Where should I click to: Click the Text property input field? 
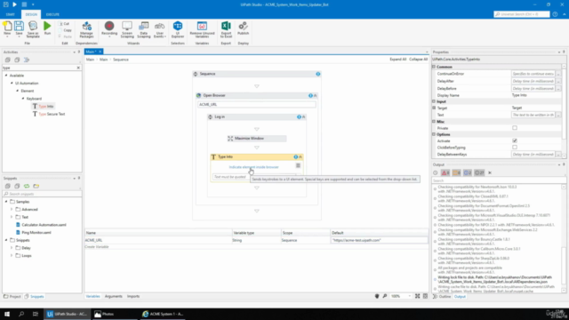pyautogui.click(x=533, y=115)
